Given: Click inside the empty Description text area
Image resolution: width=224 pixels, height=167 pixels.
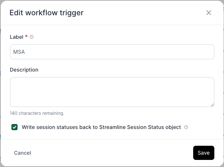Looking at the screenshot, I should coord(111,92).
